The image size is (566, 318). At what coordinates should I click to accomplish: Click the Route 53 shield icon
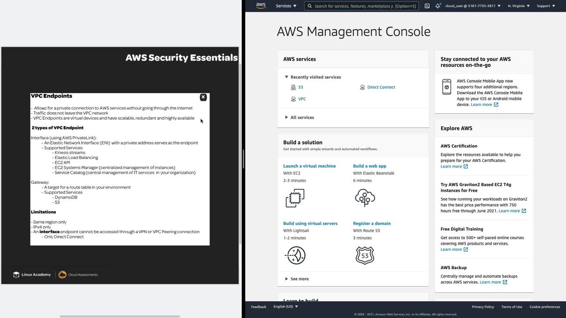(x=365, y=255)
